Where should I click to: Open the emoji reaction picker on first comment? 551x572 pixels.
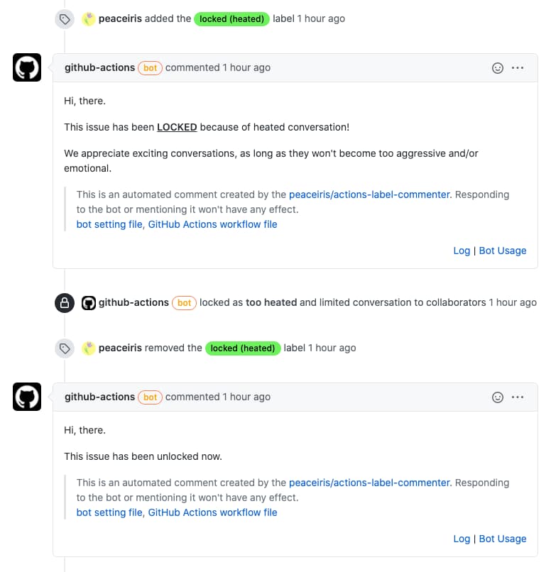coord(498,67)
